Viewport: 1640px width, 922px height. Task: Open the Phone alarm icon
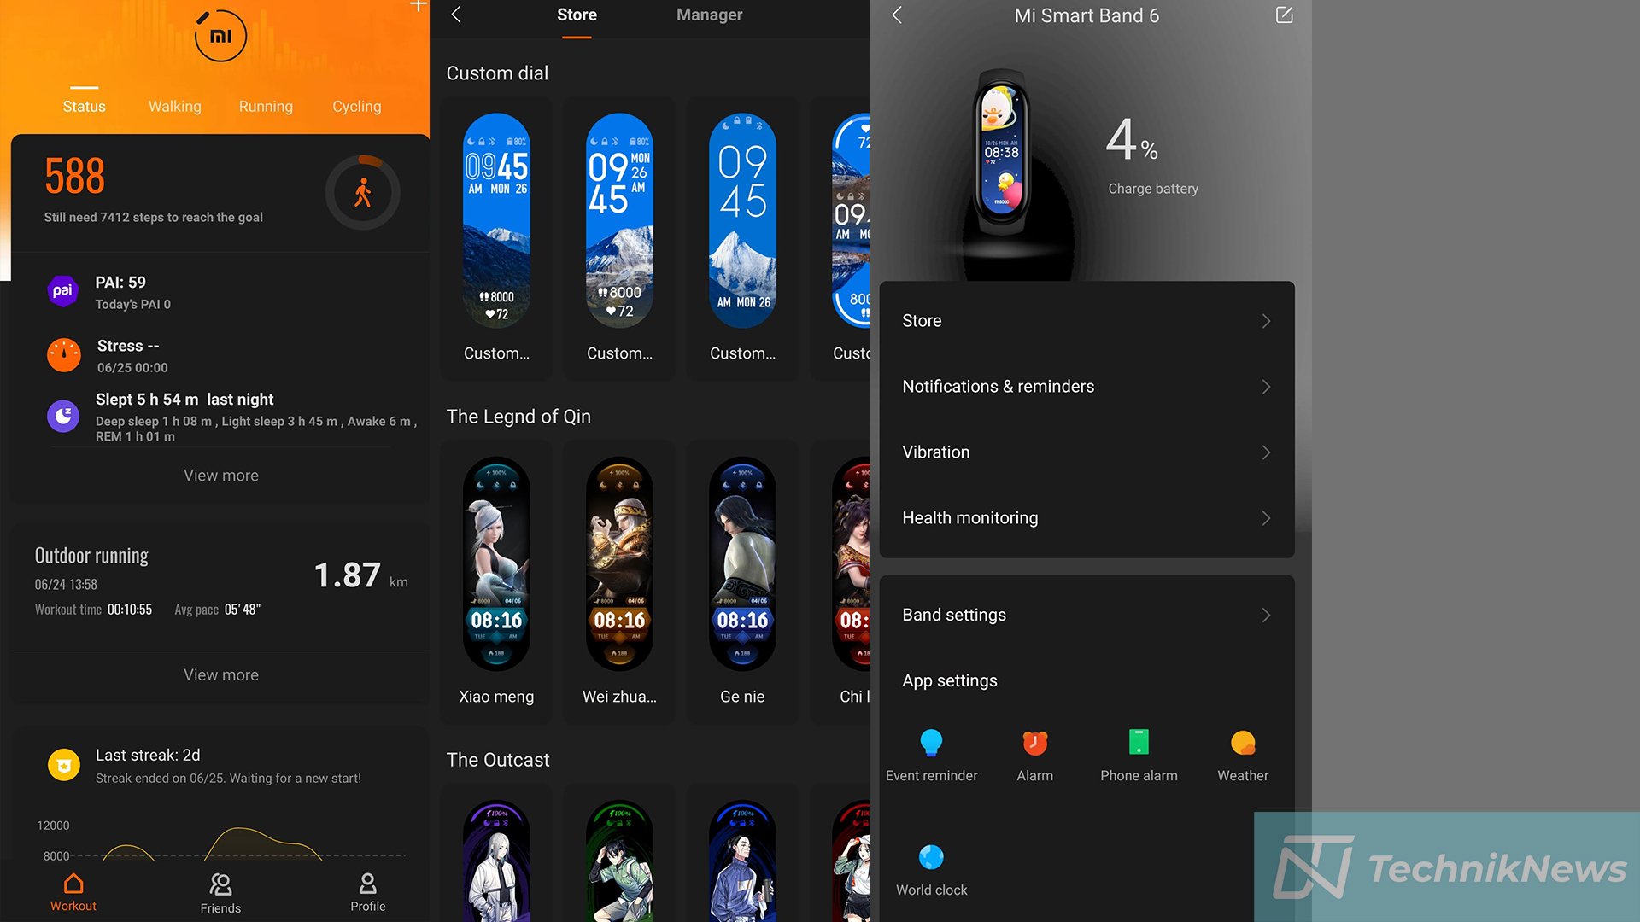1139,742
